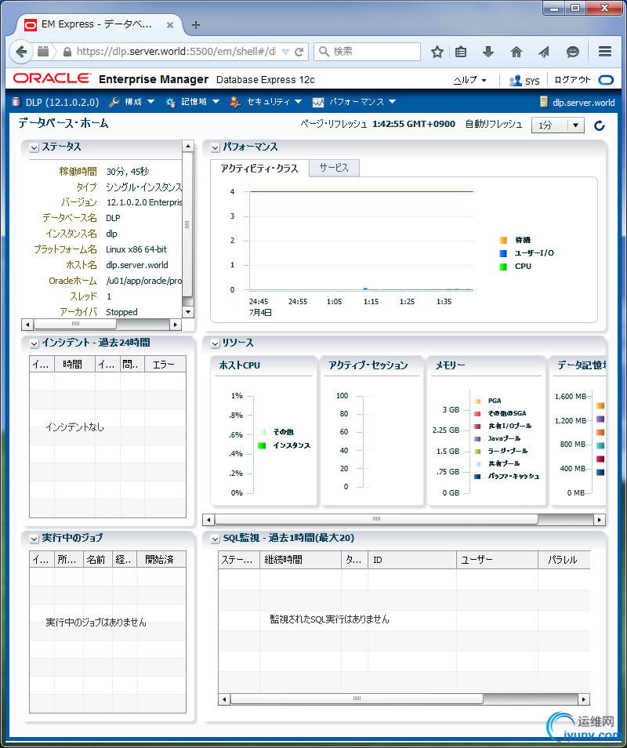Sort SQL monitor by パラレル column
The width and height of the screenshot is (627, 748).
point(564,560)
